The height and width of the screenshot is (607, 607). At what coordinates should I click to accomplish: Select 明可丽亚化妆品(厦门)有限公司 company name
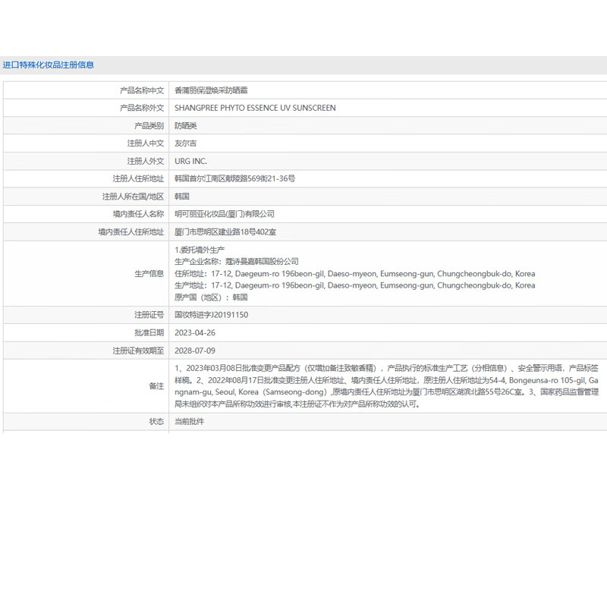(x=225, y=214)
